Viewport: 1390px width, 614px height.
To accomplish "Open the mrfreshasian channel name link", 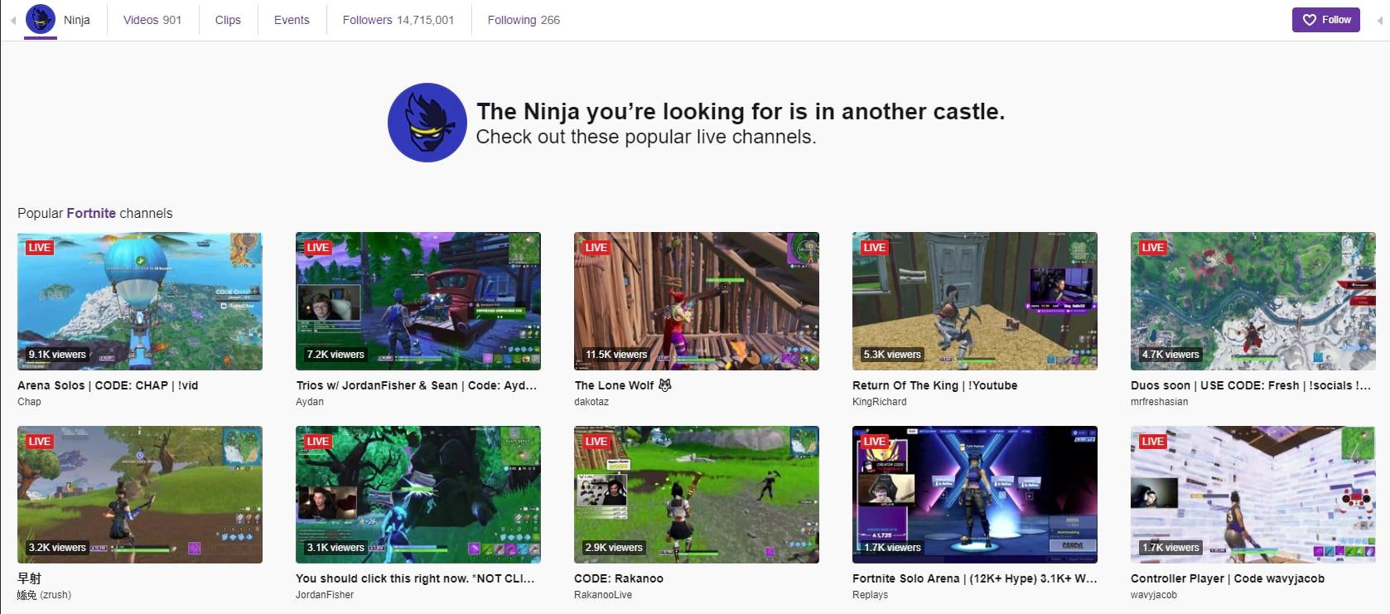I will point(1160,402).
